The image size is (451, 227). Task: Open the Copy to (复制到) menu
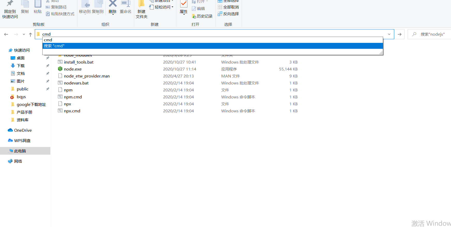pos(98,8)
